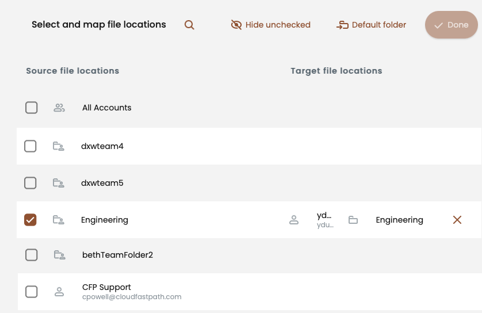Select the All Accounts label
Image resolution: width=482 pixels, height=313 pixels.
[x=106, y=108]
